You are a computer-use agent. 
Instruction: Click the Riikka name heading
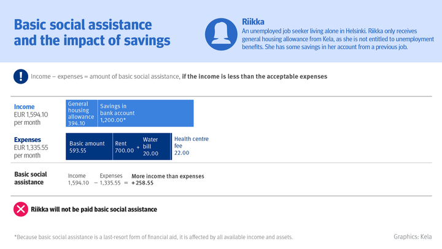click(x=253, y=20)
